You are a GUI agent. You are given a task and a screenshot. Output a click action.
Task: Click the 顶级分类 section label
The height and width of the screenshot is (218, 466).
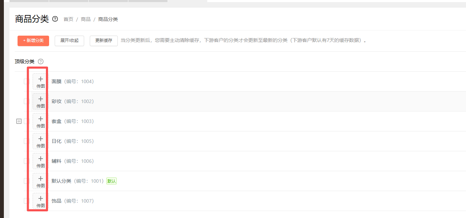pos(25,61)
